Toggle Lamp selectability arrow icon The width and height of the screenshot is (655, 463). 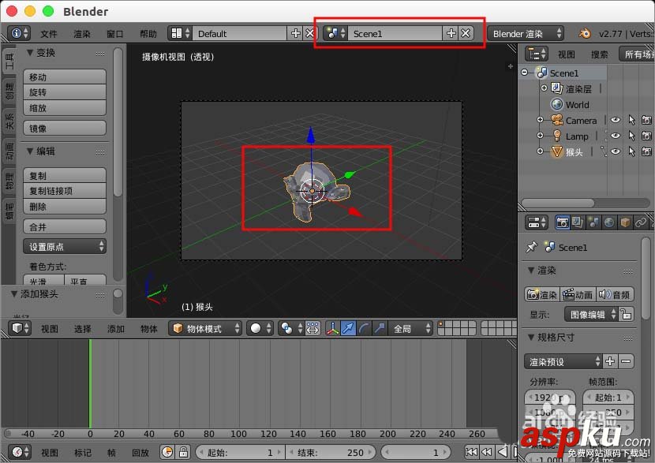click(631, 136)
